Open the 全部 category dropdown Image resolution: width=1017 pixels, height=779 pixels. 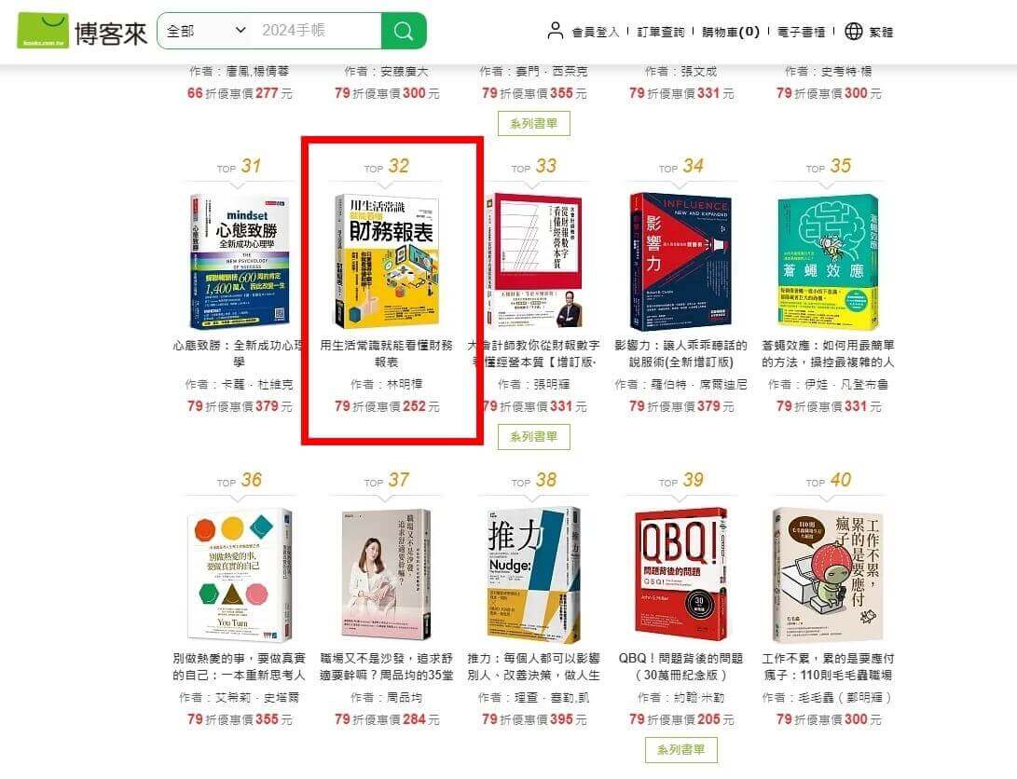(x=206, y=31)
